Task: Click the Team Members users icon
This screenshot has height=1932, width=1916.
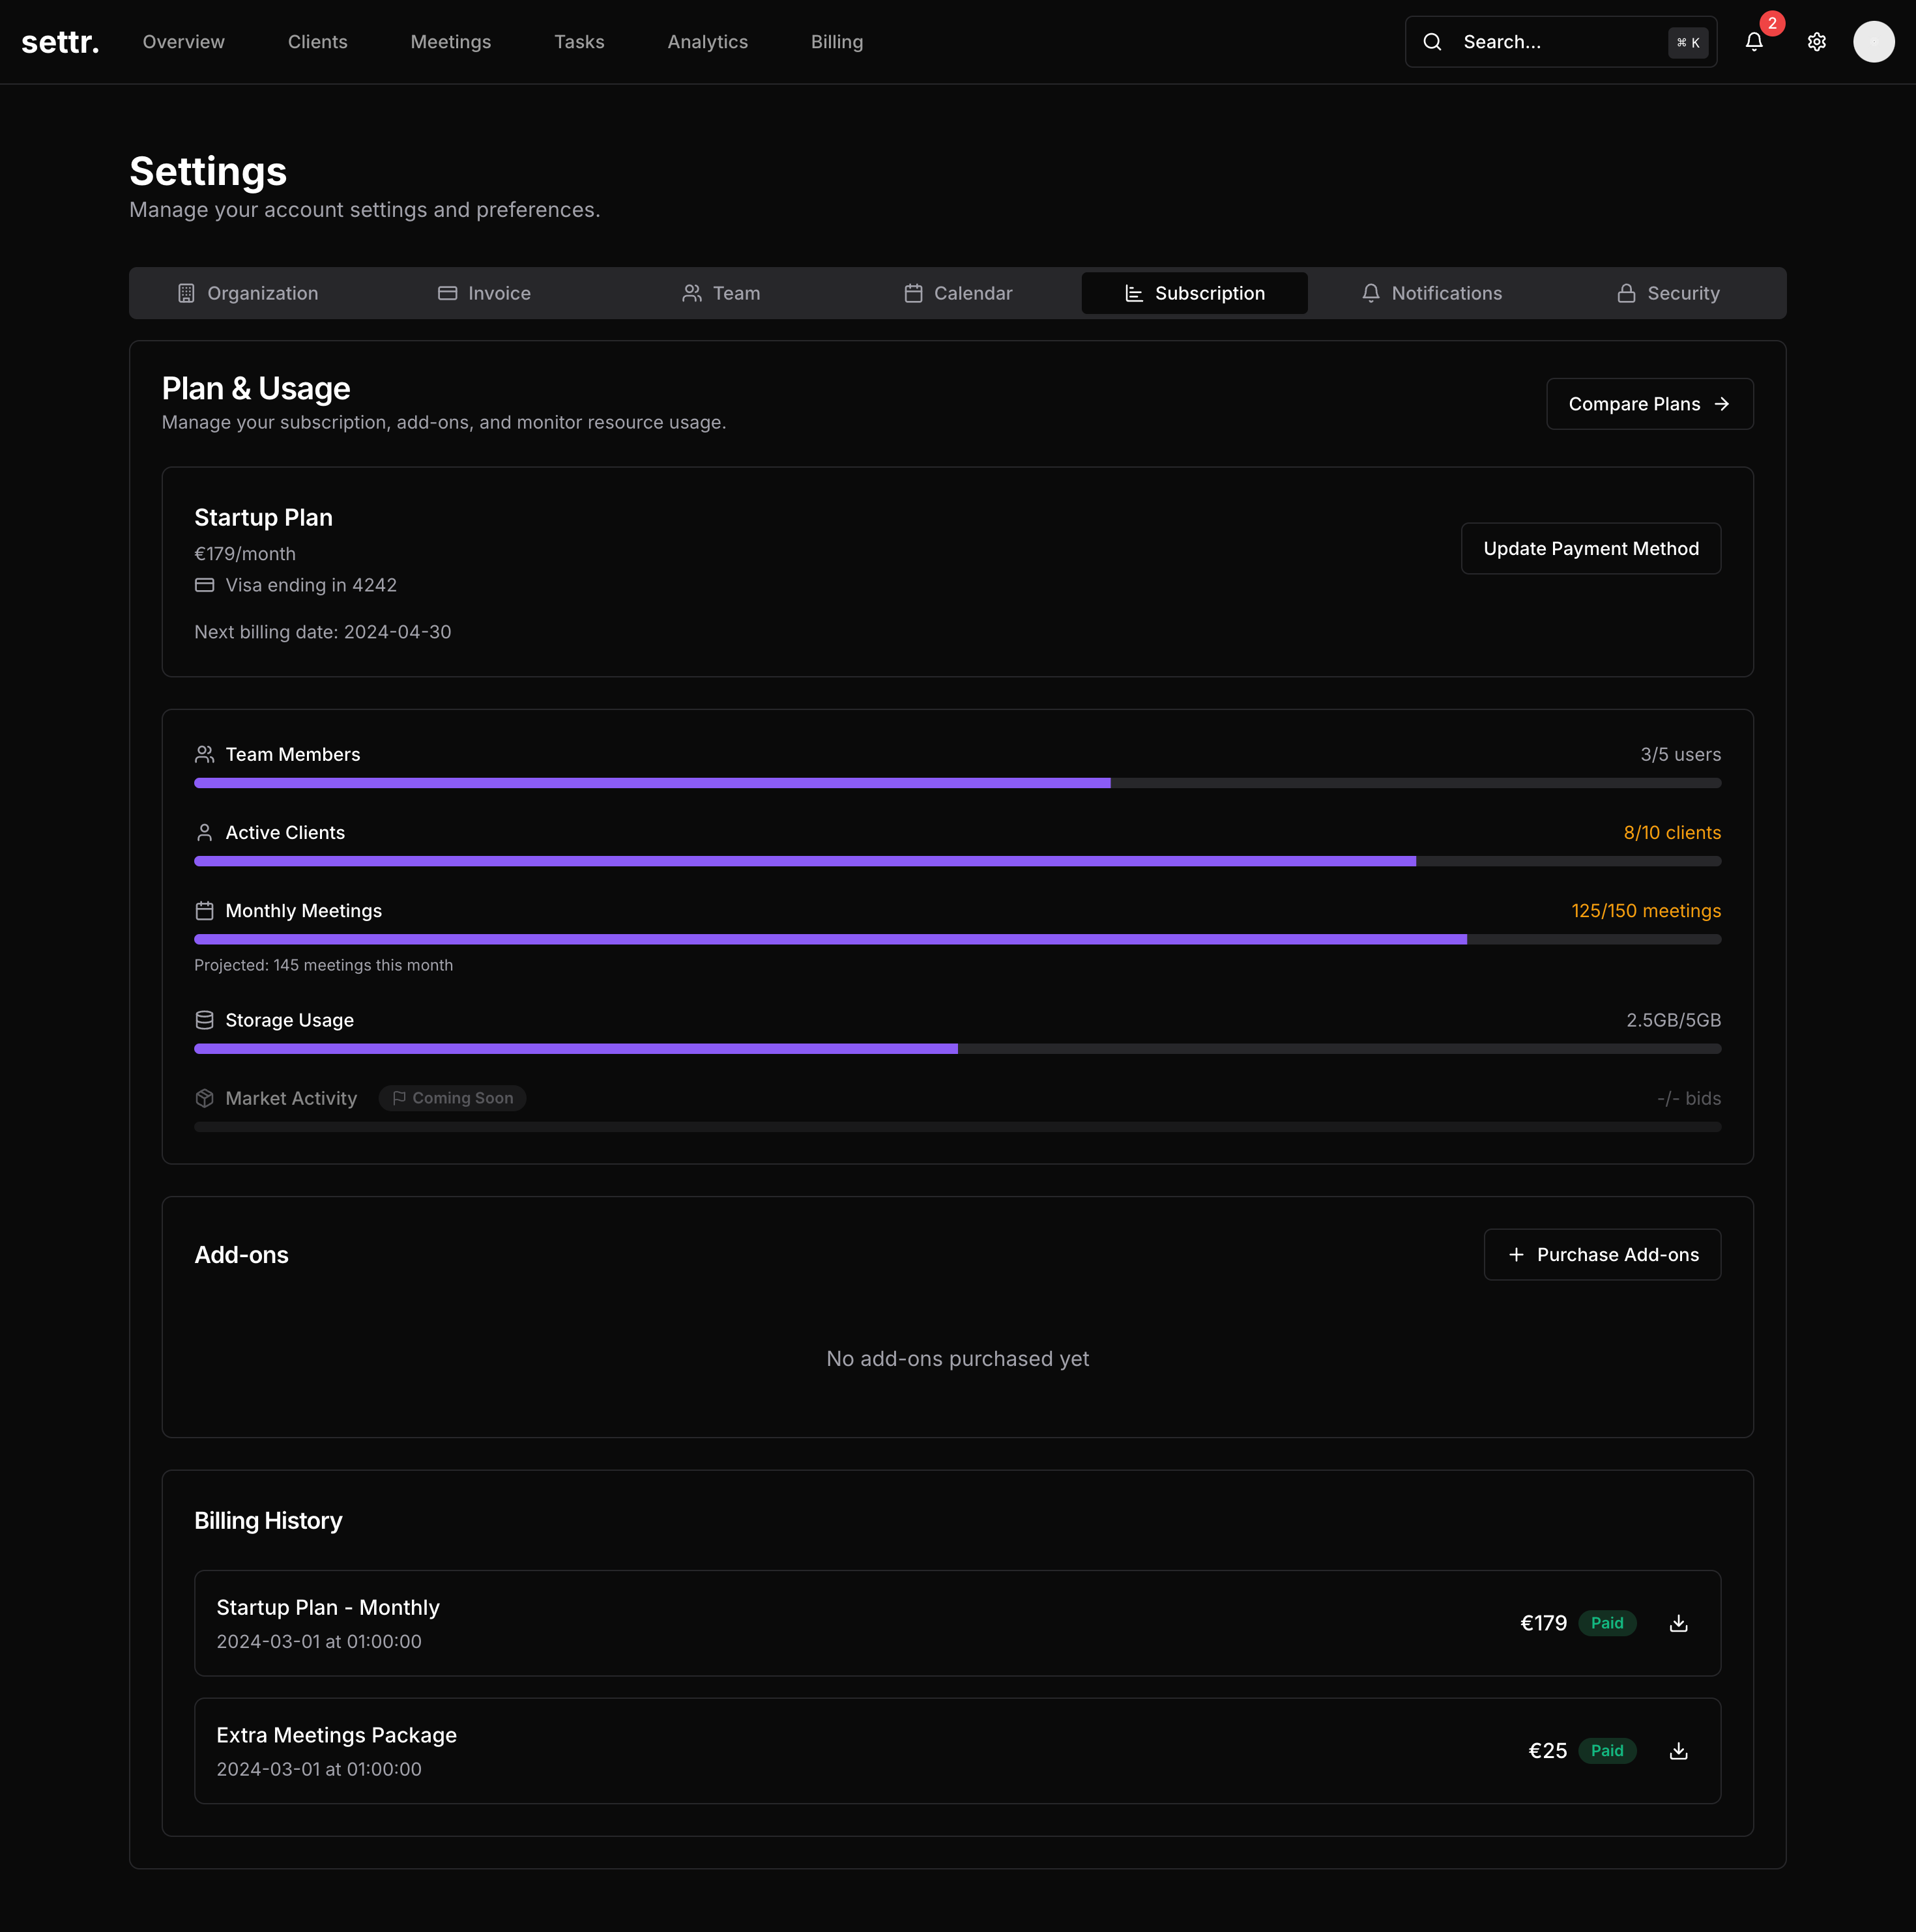Action: coord(204,754)
